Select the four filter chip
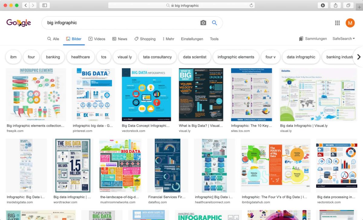The width and height of the screenshot is (363, 220). click(31, 57)
